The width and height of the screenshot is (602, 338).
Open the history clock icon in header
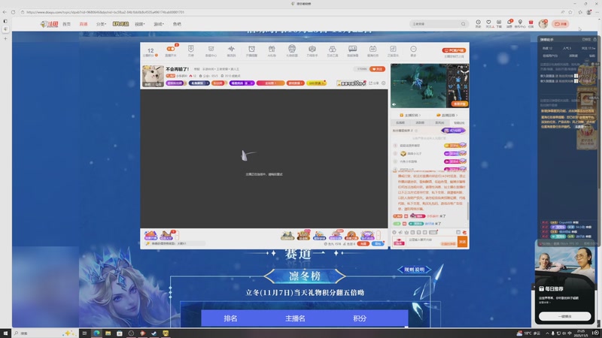coord(478,23)
